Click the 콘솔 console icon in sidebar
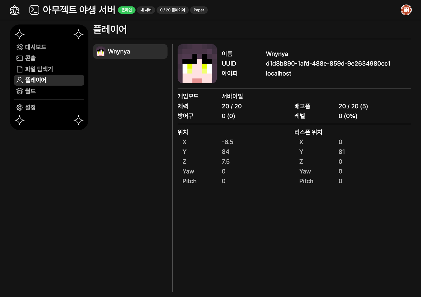This screenshot has height=297, width=421. point(20,58)
